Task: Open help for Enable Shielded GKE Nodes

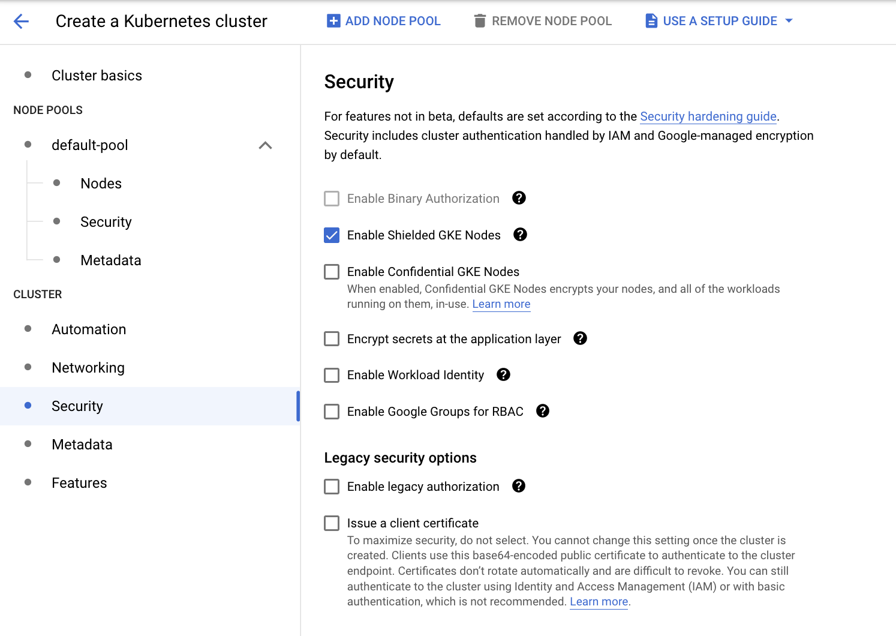Action: pos(521,235)
